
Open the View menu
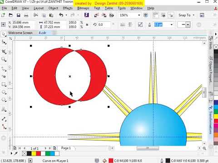(25, 8)
